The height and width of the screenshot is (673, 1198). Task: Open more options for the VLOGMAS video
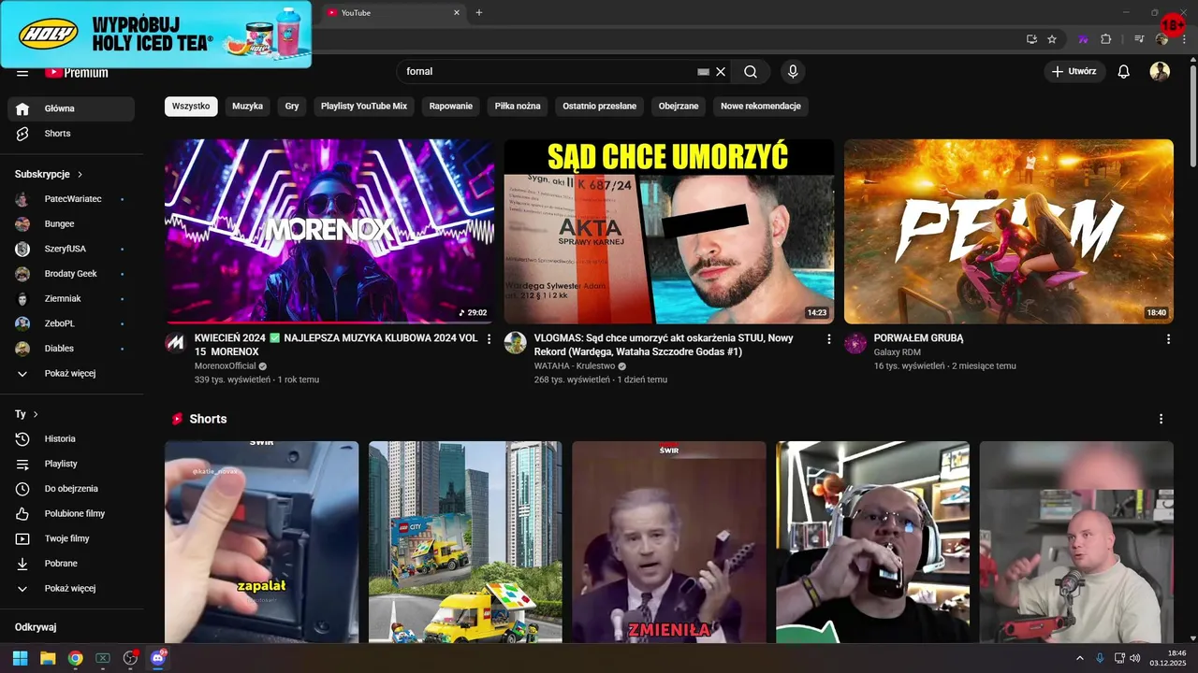click(828, 338)
